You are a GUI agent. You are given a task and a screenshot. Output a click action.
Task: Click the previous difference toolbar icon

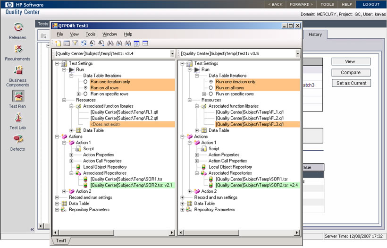(x=93, y=43)
